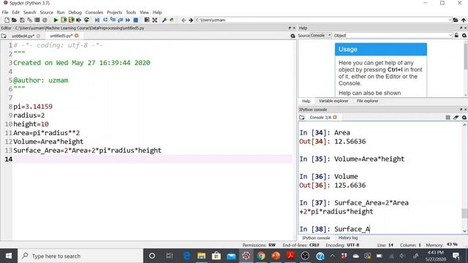
Task: Expand the Object combo box in Help
Action: [450, 36]
